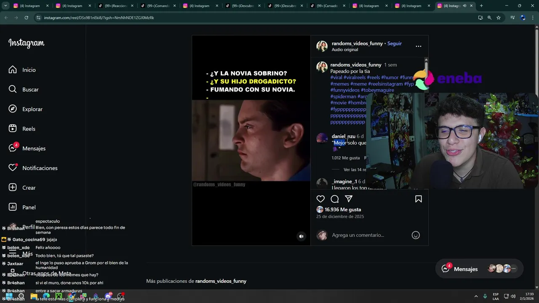Open the #tobeymaguire hashtag
The image size is (539, 303).
click(377, 90)
